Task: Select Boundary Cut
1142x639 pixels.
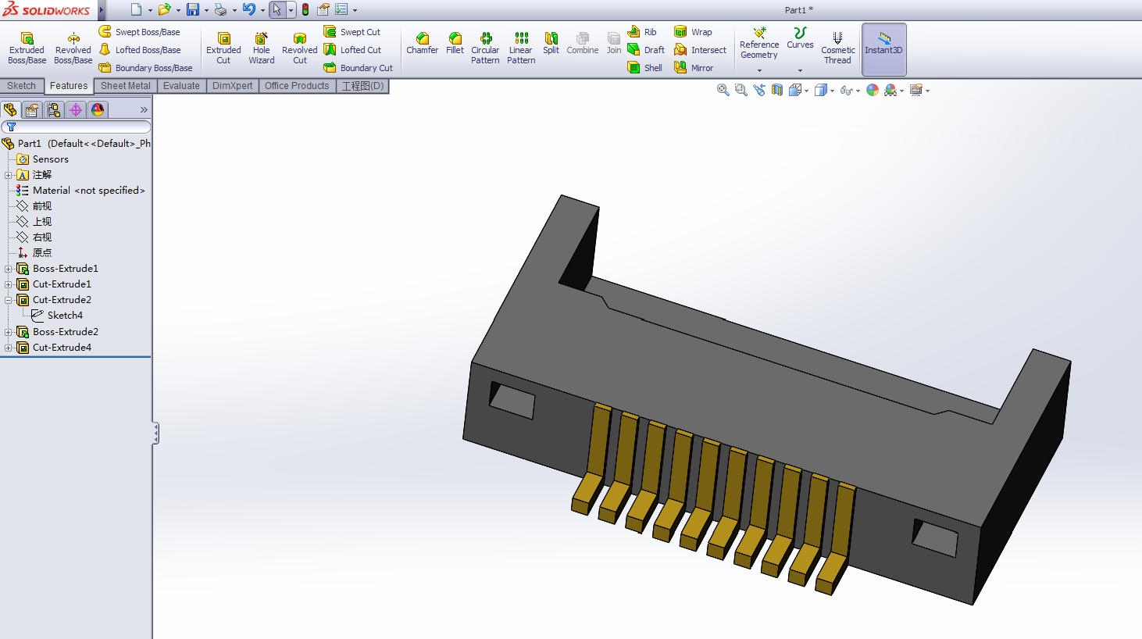Action: pyautogui.click(x=359, y=68)
